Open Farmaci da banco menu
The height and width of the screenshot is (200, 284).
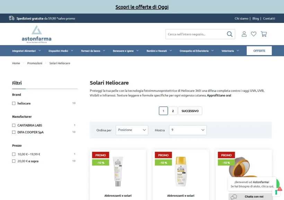click(90, 51)
